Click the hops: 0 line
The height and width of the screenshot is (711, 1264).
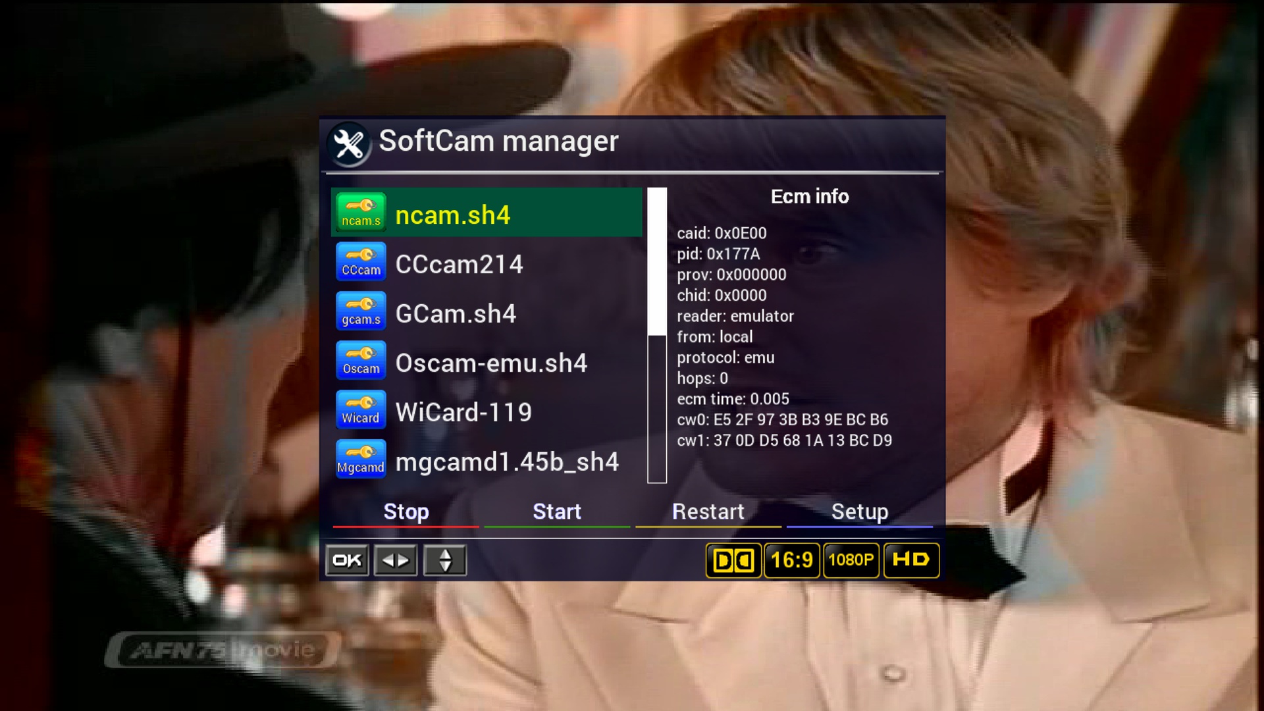[702, 378]
